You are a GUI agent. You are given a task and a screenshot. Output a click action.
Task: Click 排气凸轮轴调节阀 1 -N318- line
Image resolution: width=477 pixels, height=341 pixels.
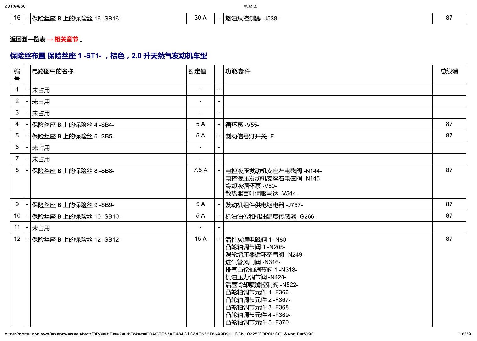(x=261, y=270)
